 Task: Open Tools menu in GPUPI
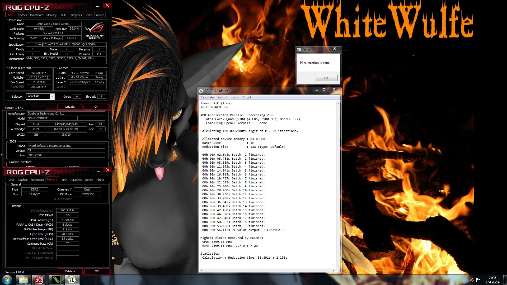click(235, 97)
